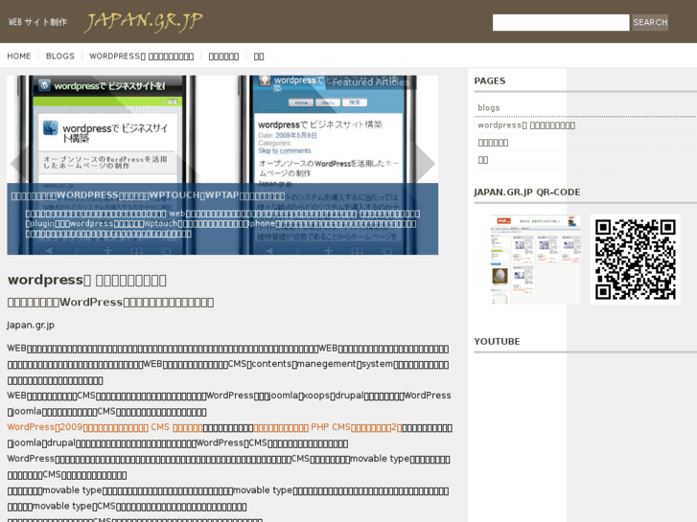Open the blogs link in Pages sidebar

click(x=489, y=107)
